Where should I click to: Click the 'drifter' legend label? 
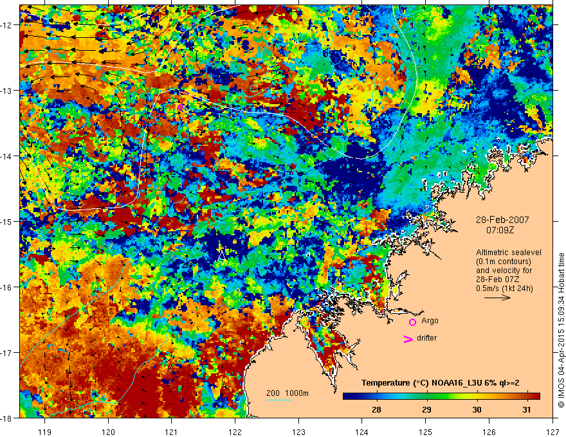pyautogui.click(x=426, y=338)
